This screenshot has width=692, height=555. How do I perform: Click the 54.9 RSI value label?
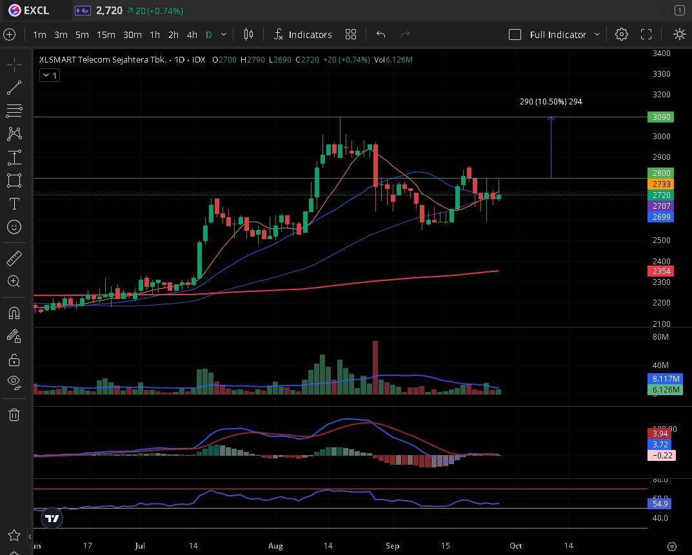660,503
